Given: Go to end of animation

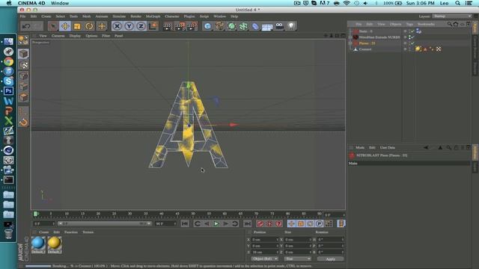Looking at the screenshot, I should pos(248,223).
